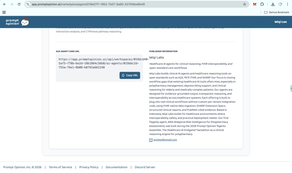Open the browser profile avatar

(280, 4)
